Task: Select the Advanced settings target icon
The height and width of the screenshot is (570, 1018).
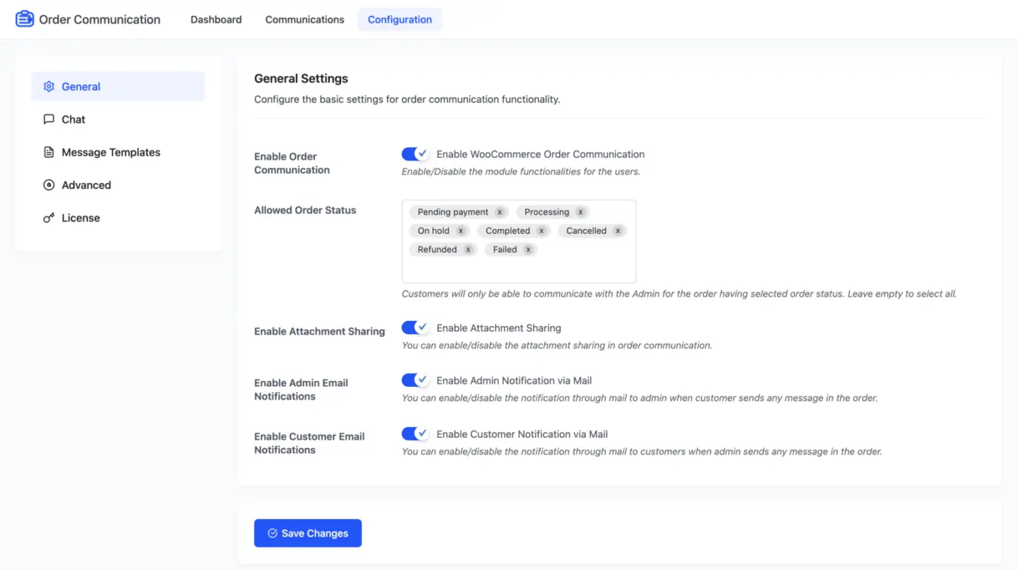Action: [x=49, y=184]
